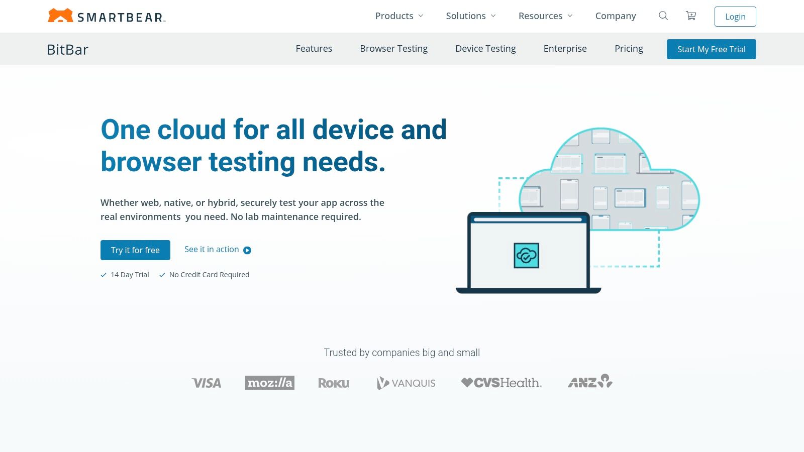This screenshot has height=452, width=804.
Task: Click the Login button
Action: tap(735, 17)
